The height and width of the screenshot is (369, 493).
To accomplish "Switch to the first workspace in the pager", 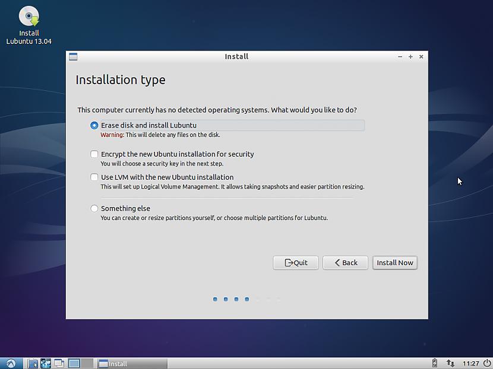I will [x=74, y=364].
